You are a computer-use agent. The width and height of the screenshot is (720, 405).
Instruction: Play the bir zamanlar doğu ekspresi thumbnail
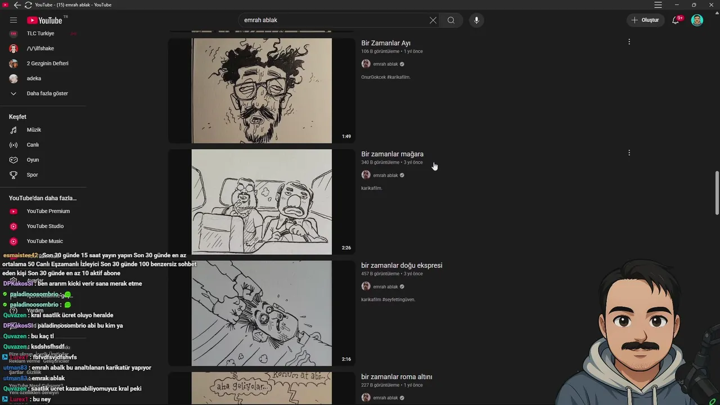(262, 313)
